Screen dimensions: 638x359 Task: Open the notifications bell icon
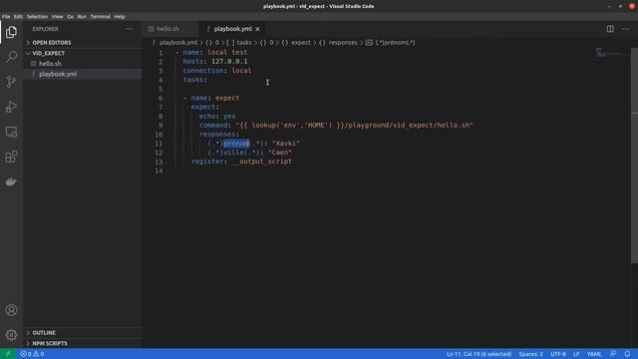[x=627, y=354]
